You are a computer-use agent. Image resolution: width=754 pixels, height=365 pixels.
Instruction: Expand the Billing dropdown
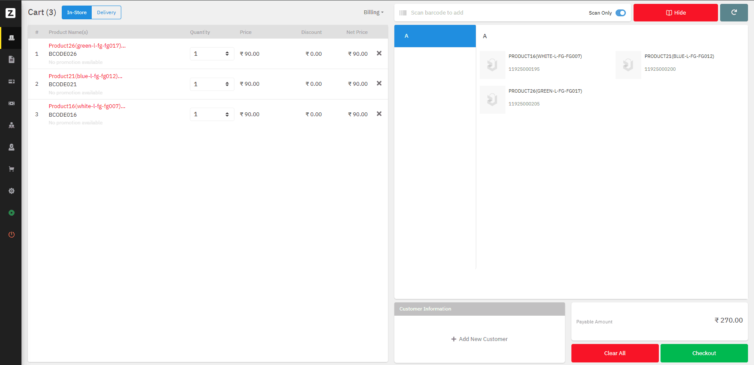point(373,12)
